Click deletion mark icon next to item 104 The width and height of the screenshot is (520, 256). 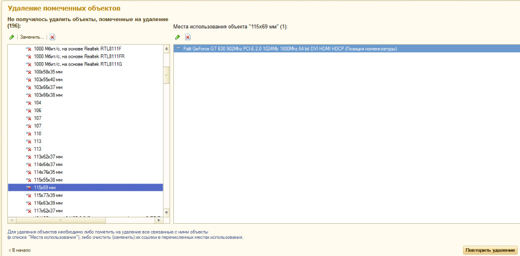pyautogui.click(x=28, y=103)
